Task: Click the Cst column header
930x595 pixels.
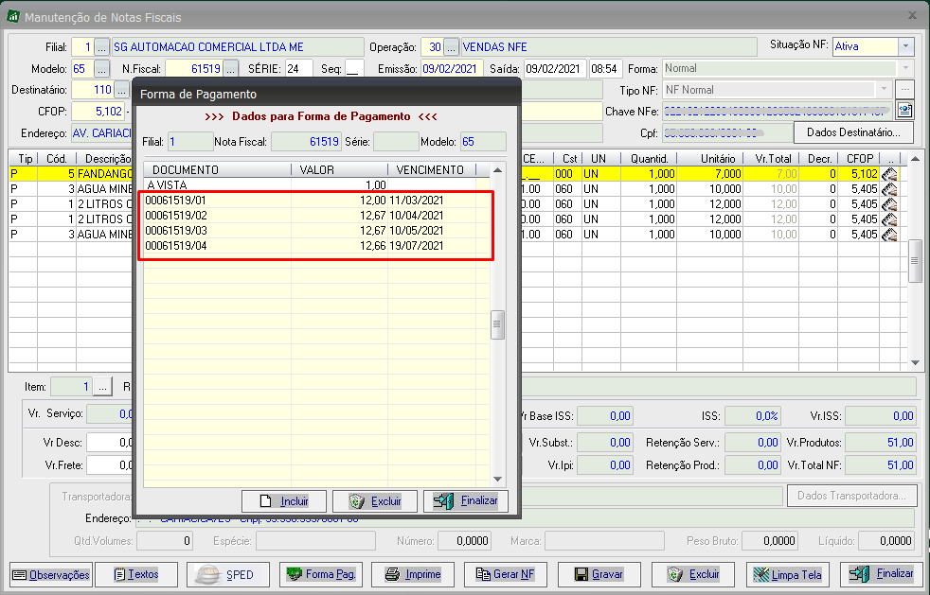Action: click(x=568, y=159)
